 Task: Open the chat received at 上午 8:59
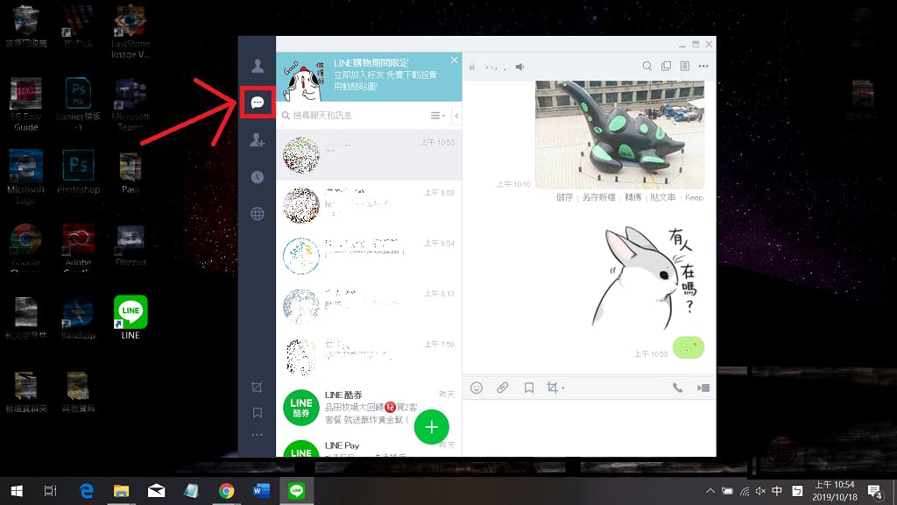[369, 205]
